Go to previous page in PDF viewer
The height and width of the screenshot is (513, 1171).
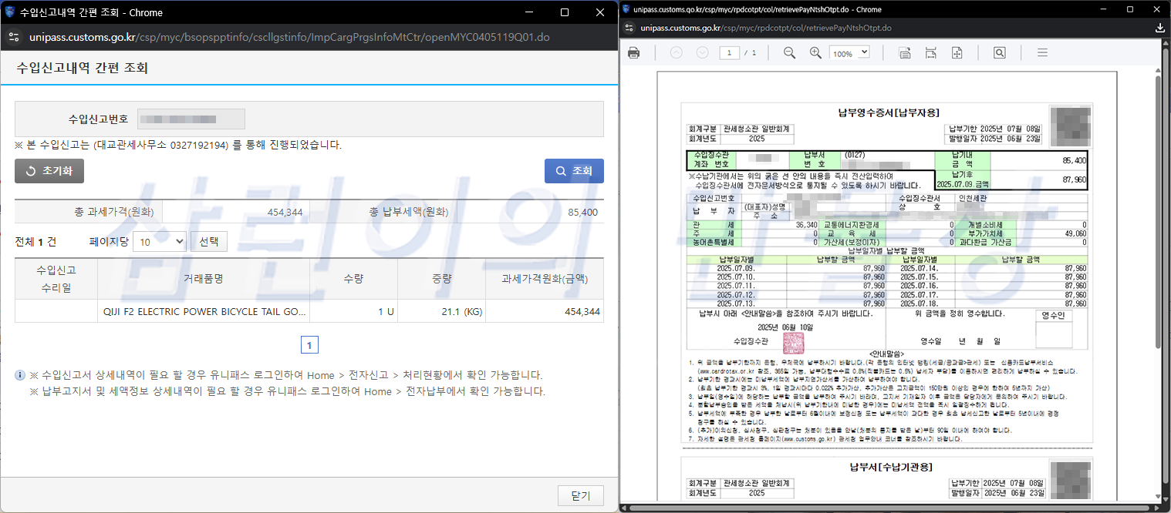(x=677, y=53)
